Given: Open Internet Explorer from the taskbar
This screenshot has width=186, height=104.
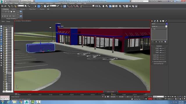Looking at the screenshot, I should click(8, 102).
